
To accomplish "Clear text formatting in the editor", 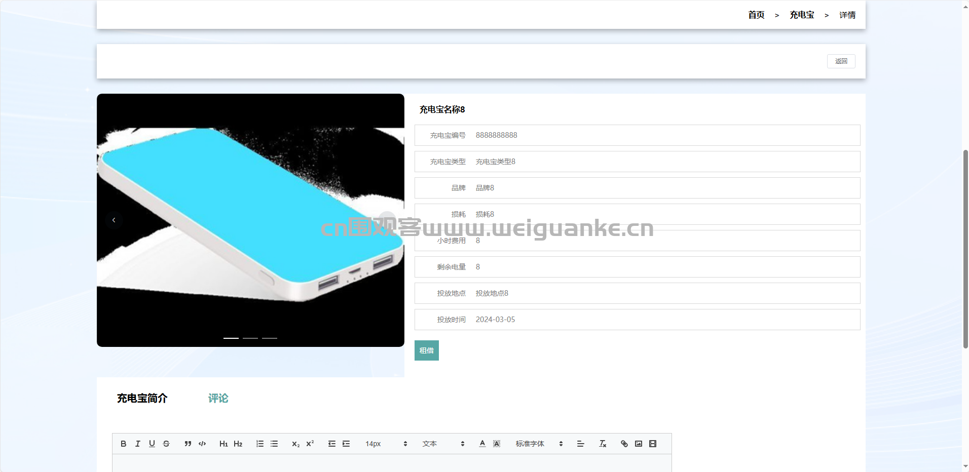I will pyautogui.click(x=603, y=444).
